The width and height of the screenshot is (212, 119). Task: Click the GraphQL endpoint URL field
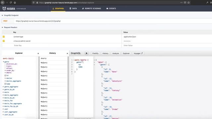coord(113,21)
